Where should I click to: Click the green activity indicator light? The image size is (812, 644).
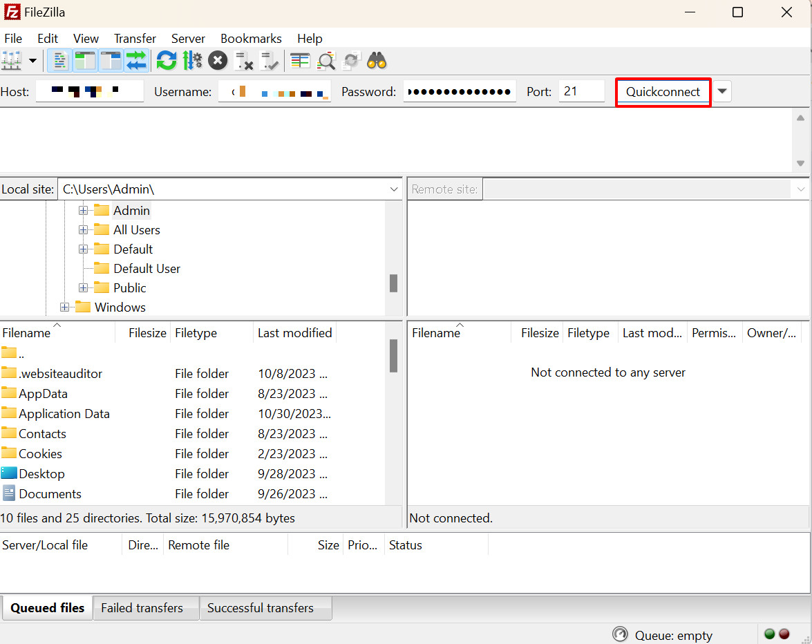pyautogui.click(x=770, y=634)
